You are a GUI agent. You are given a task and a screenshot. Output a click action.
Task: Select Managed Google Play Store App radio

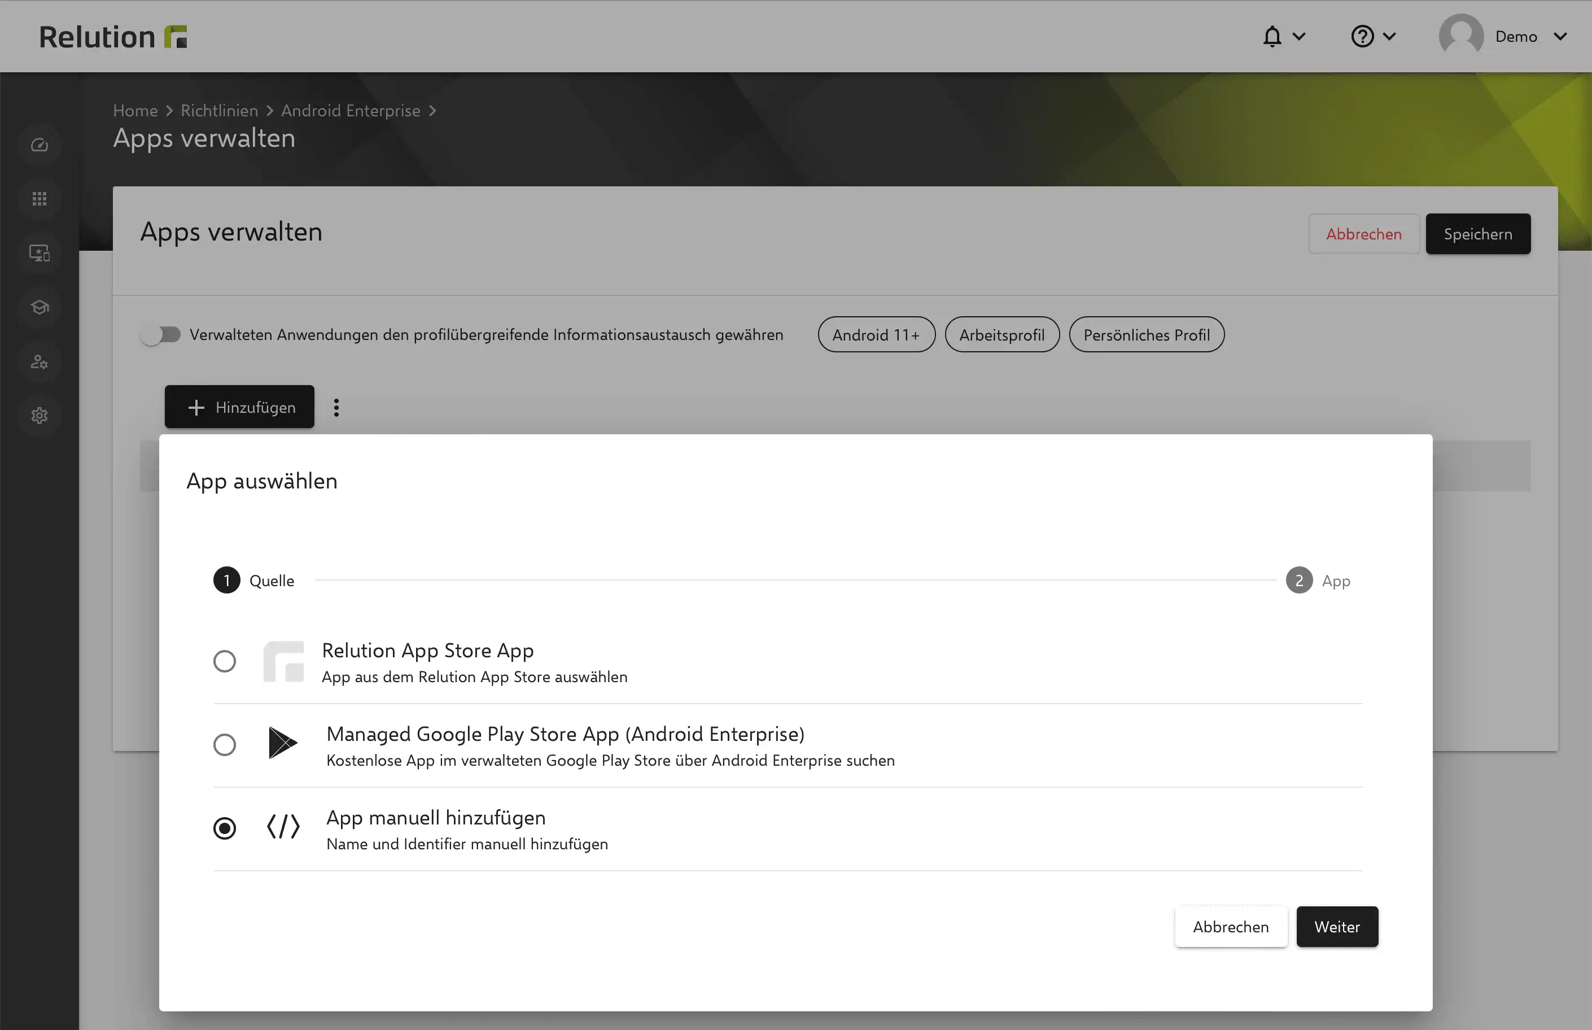[x=225, y=744]
